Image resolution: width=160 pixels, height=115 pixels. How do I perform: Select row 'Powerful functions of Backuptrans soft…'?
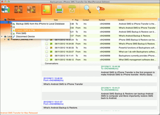(x=101, y=48)
